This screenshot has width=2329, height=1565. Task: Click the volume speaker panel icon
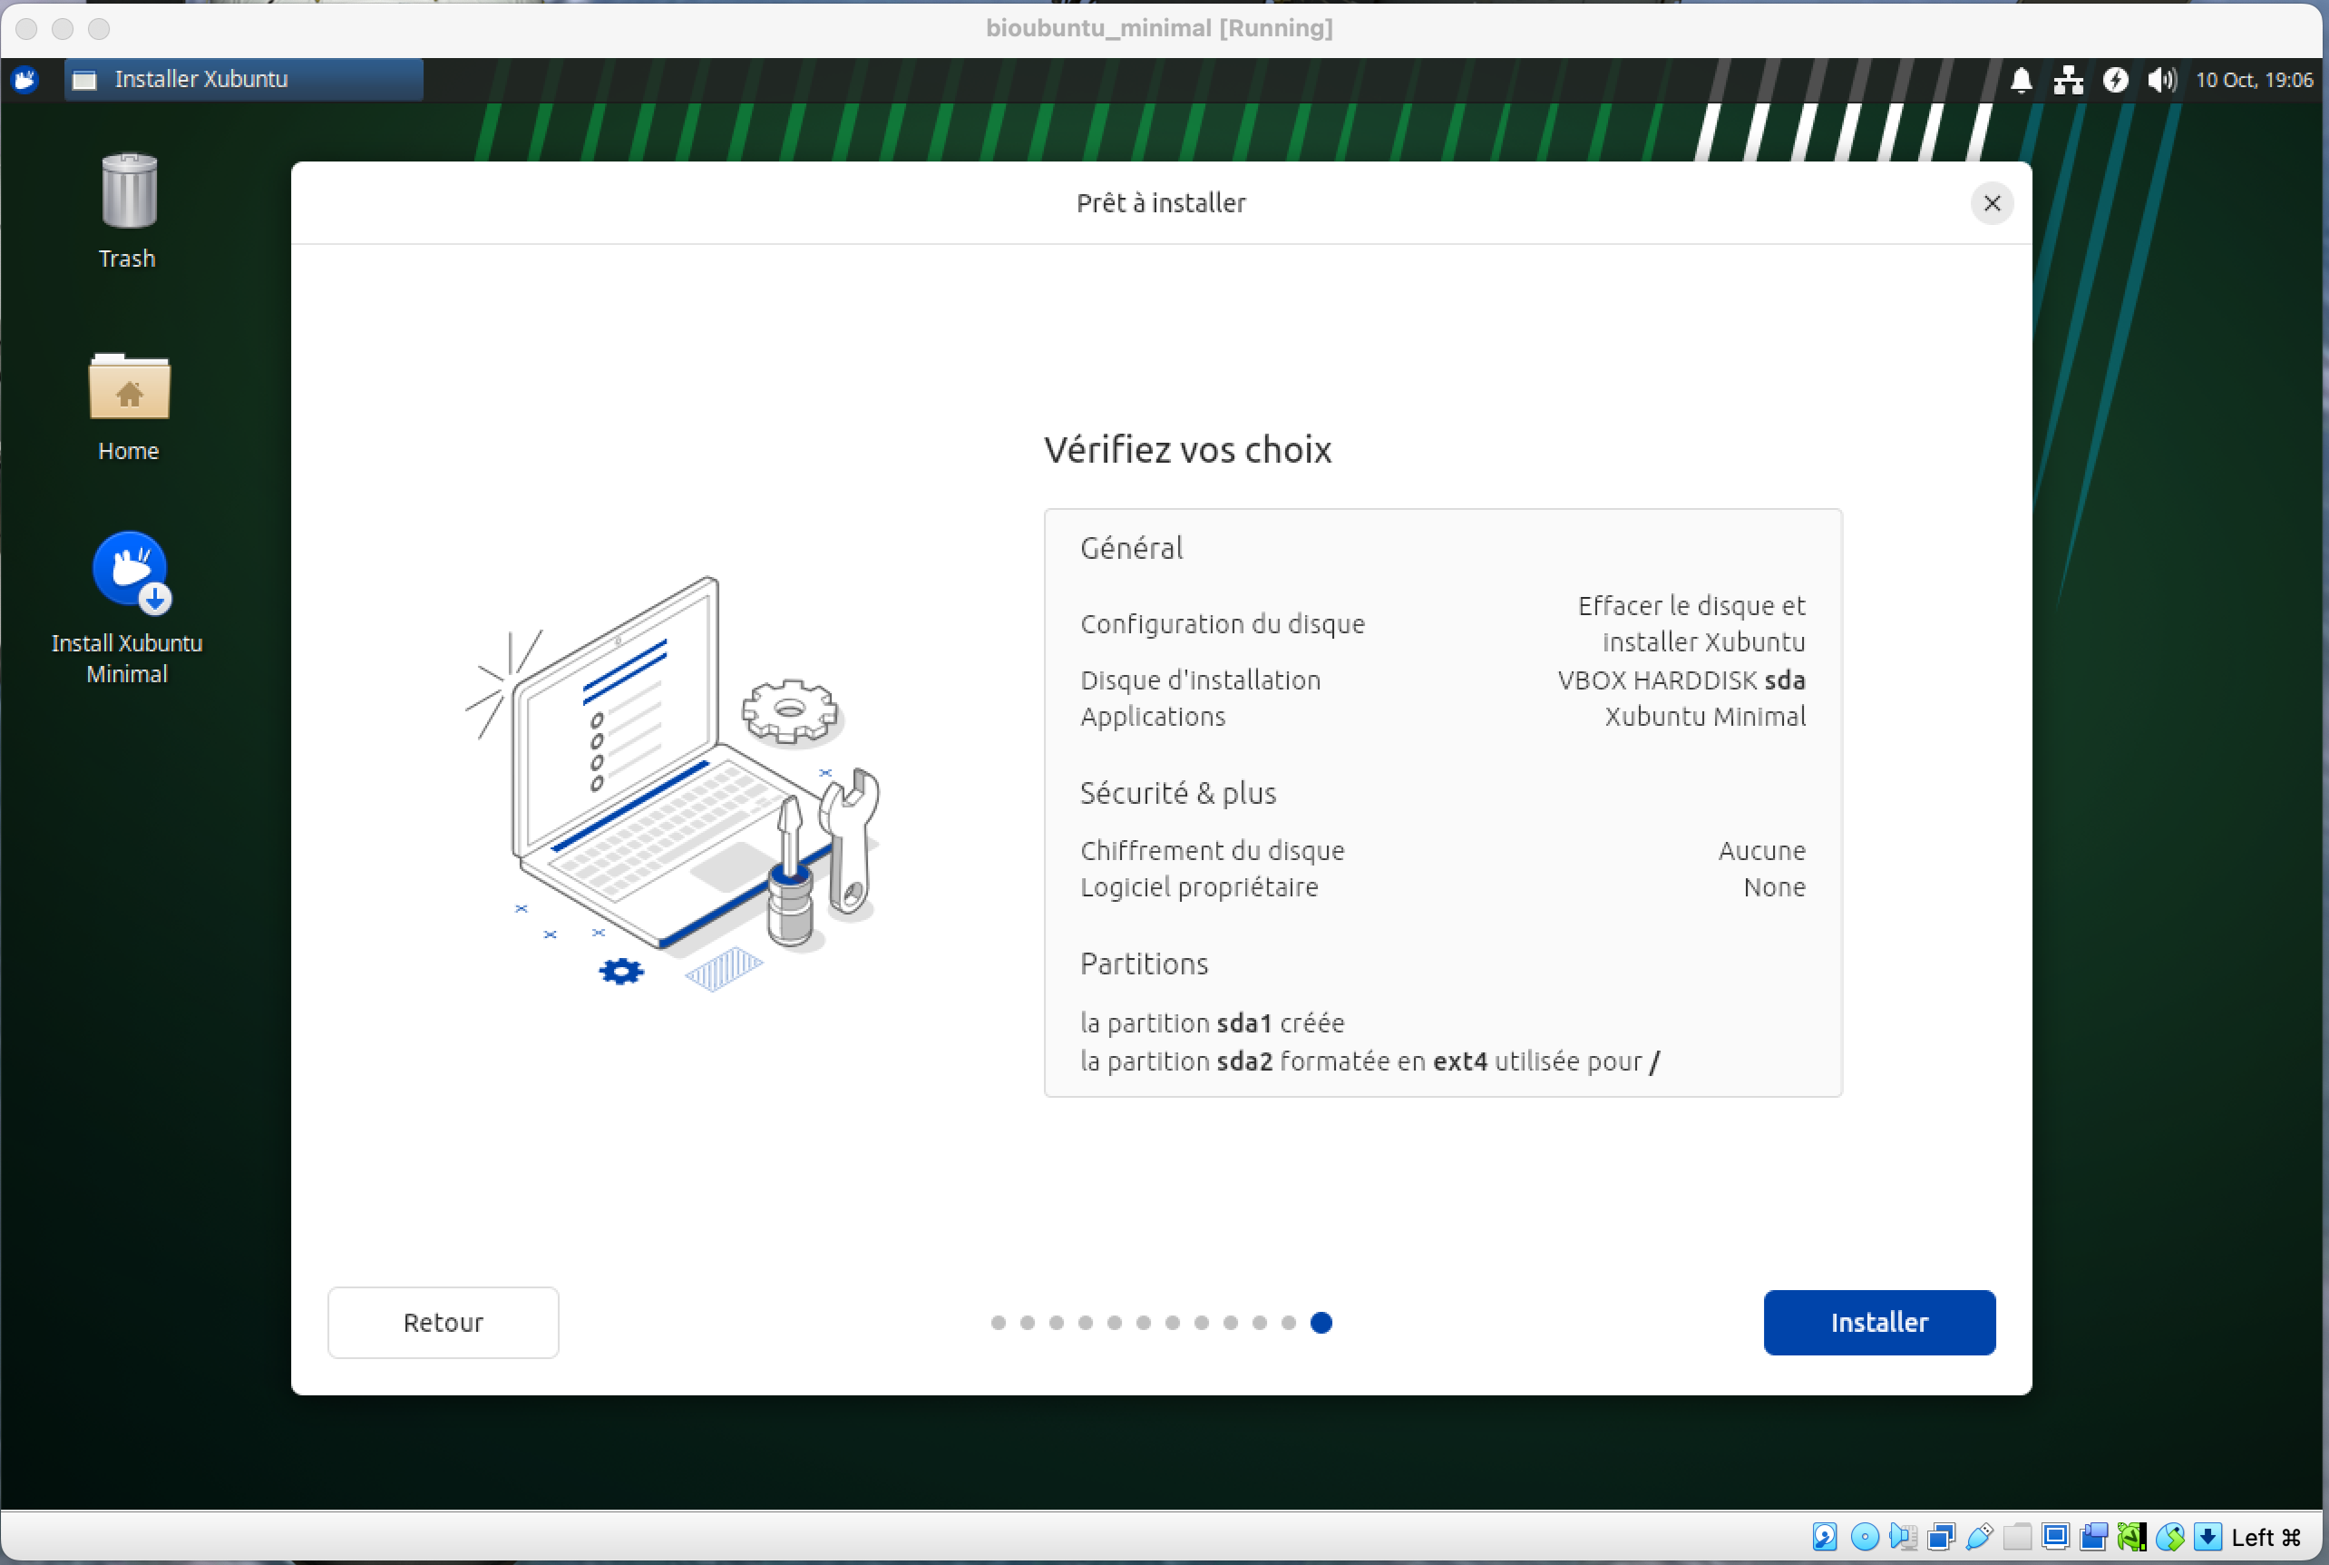2160,80
